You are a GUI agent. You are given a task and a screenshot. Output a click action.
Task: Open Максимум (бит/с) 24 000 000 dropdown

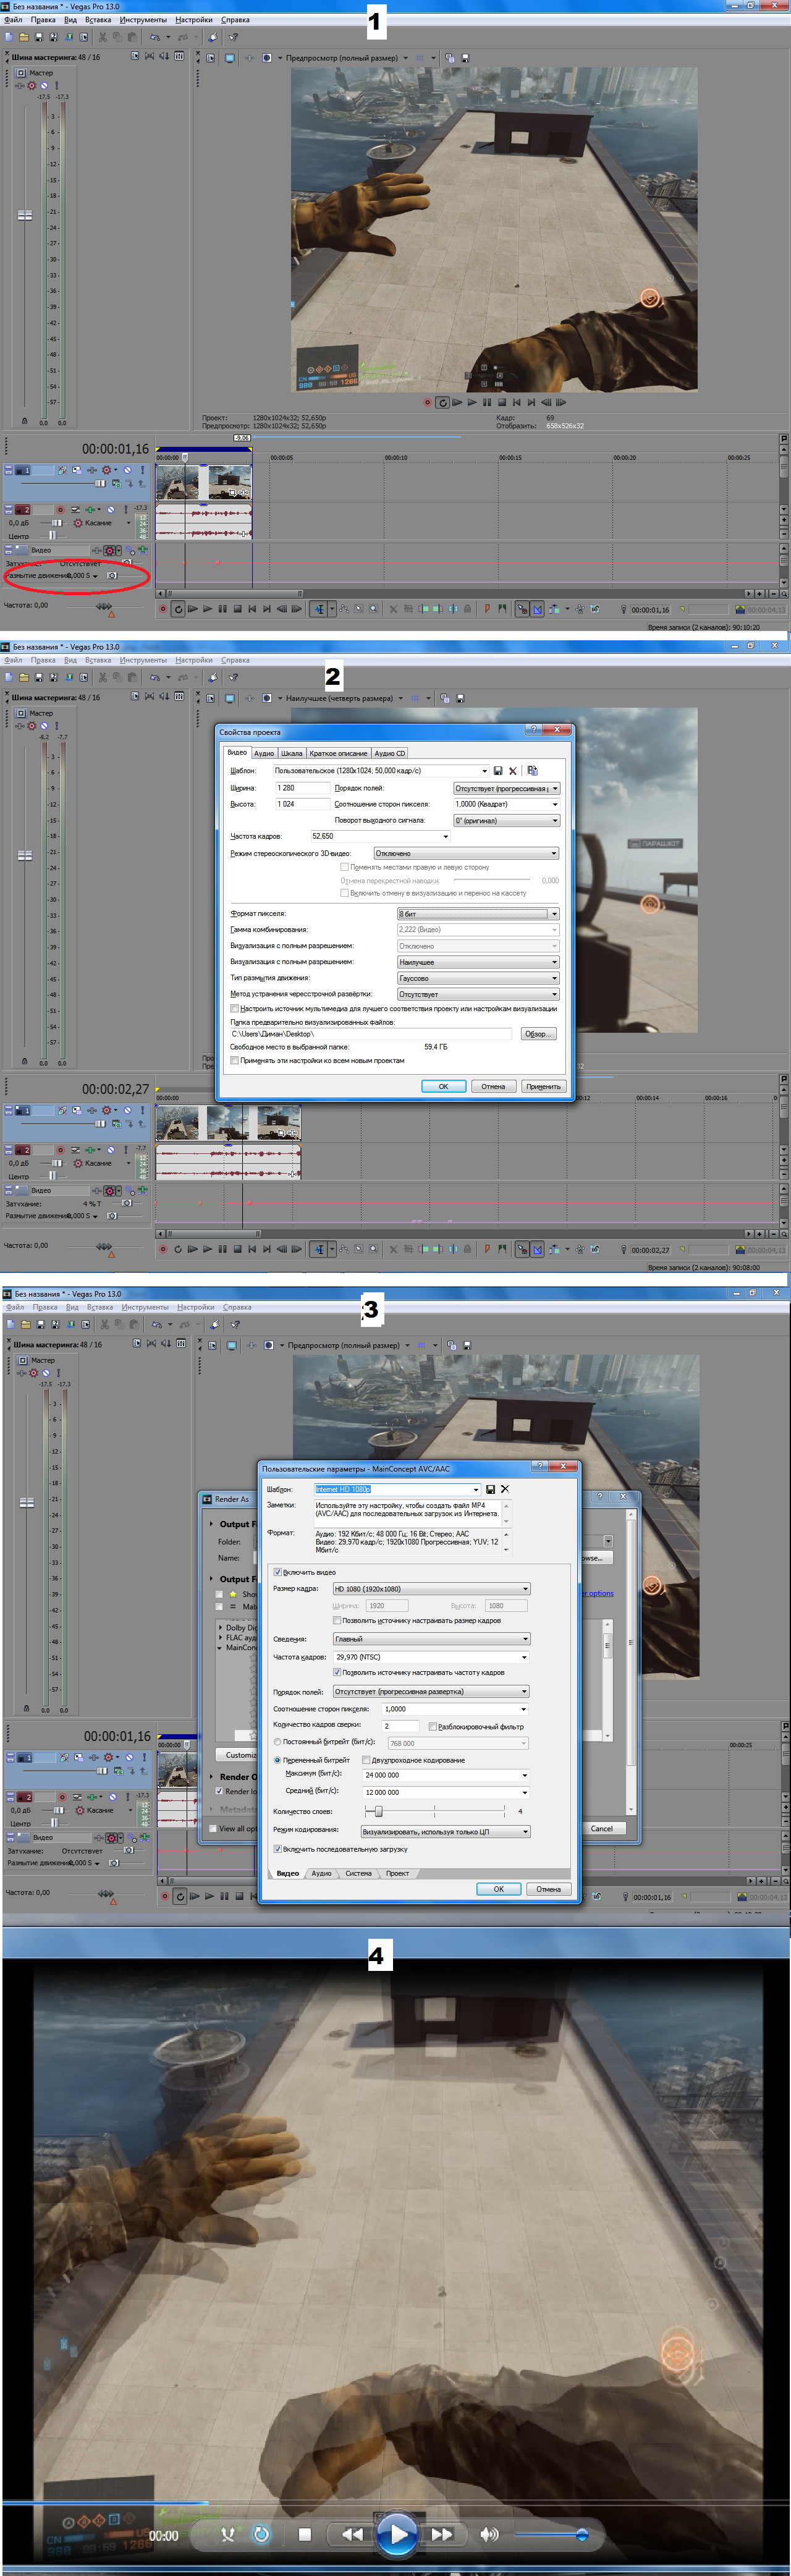(525, 1775)
